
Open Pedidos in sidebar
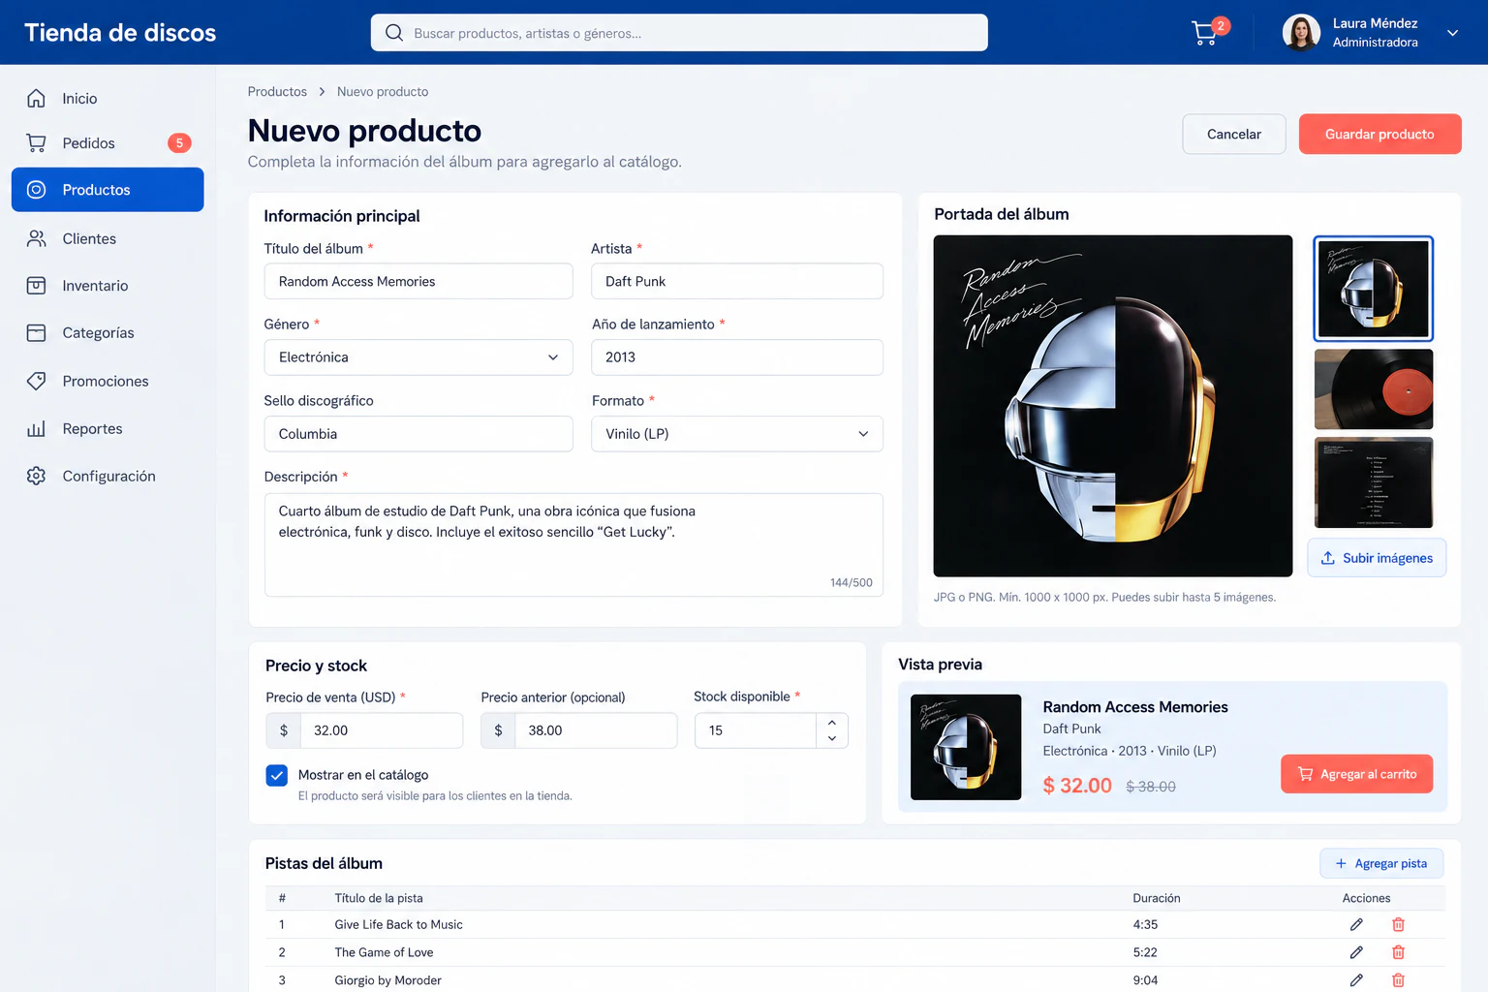[x=108, y=143]
